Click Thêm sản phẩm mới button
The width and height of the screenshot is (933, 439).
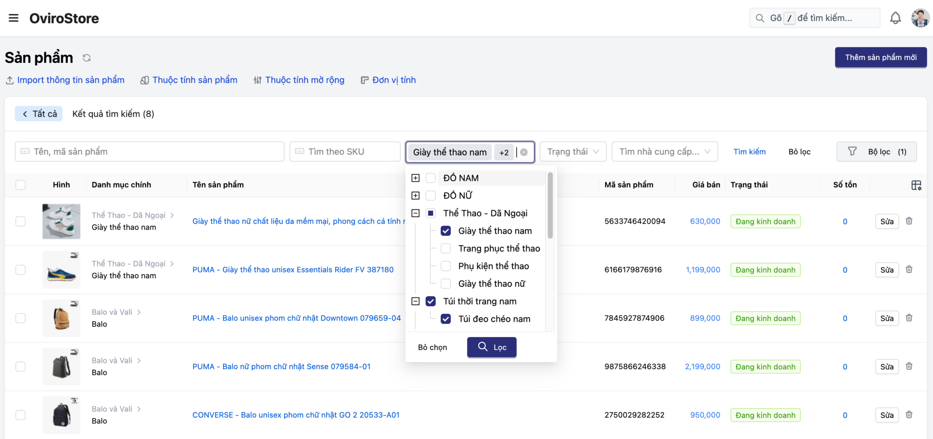[881, 57]
